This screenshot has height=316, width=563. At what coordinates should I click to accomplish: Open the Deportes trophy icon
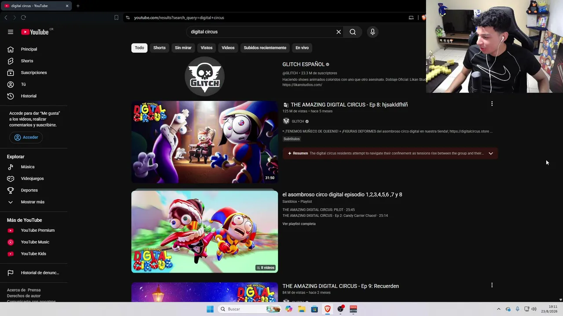[x=11, y=190]
